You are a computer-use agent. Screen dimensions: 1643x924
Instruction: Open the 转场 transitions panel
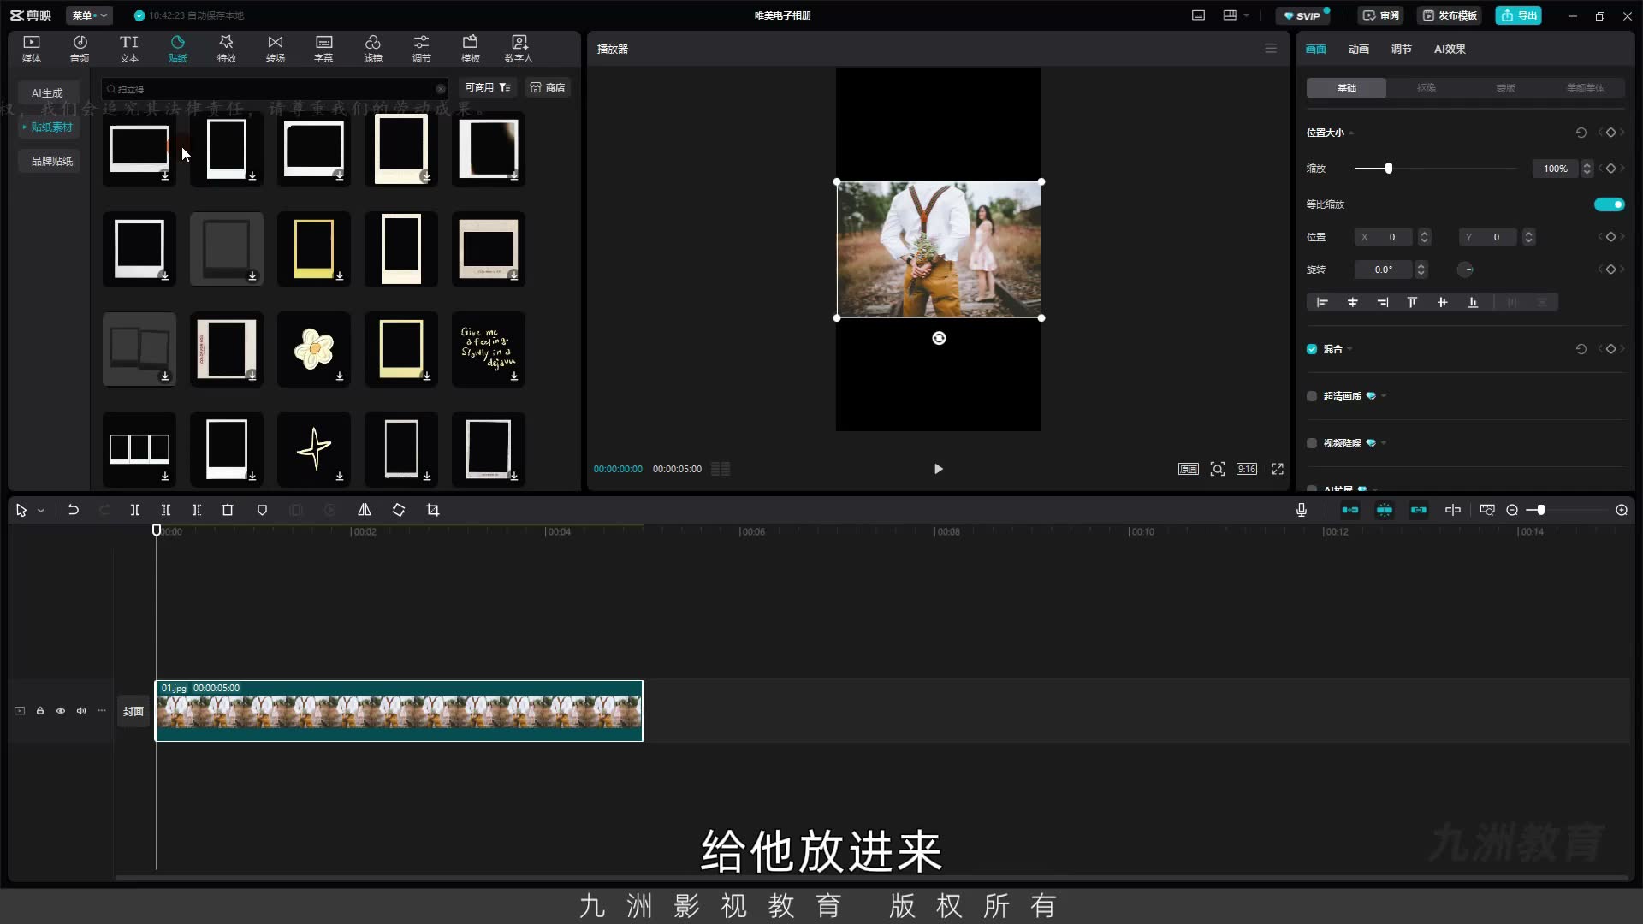[275, 49]
